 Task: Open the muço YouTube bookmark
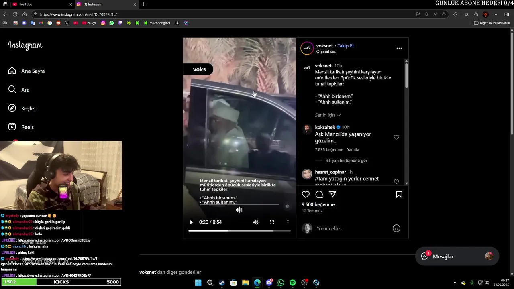point(89,23)
